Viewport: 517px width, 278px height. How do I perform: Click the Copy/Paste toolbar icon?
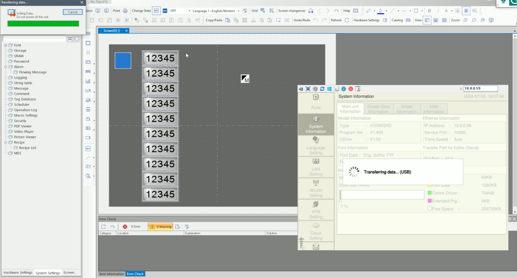click(x=227, y=20)
